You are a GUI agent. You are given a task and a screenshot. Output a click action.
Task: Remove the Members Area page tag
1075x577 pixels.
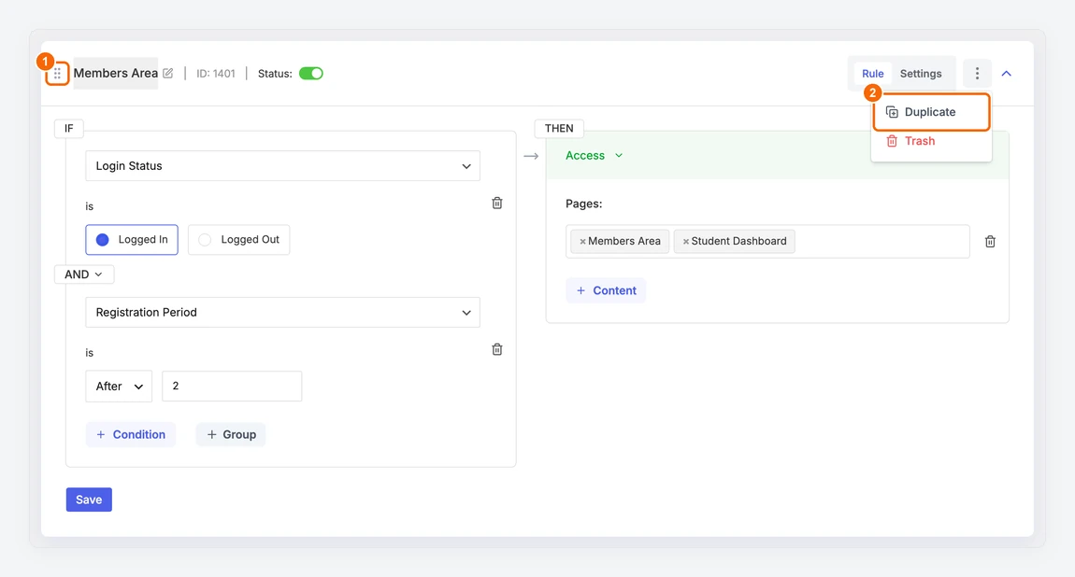(x=582, y=242)
